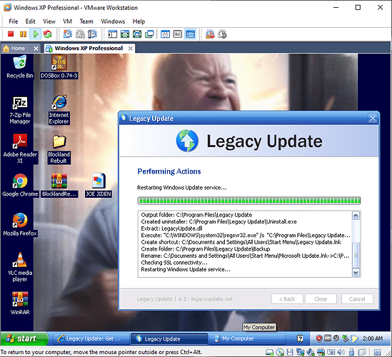Close the Home tab
This screenshot has width=392, height=357.
[36, 49]
